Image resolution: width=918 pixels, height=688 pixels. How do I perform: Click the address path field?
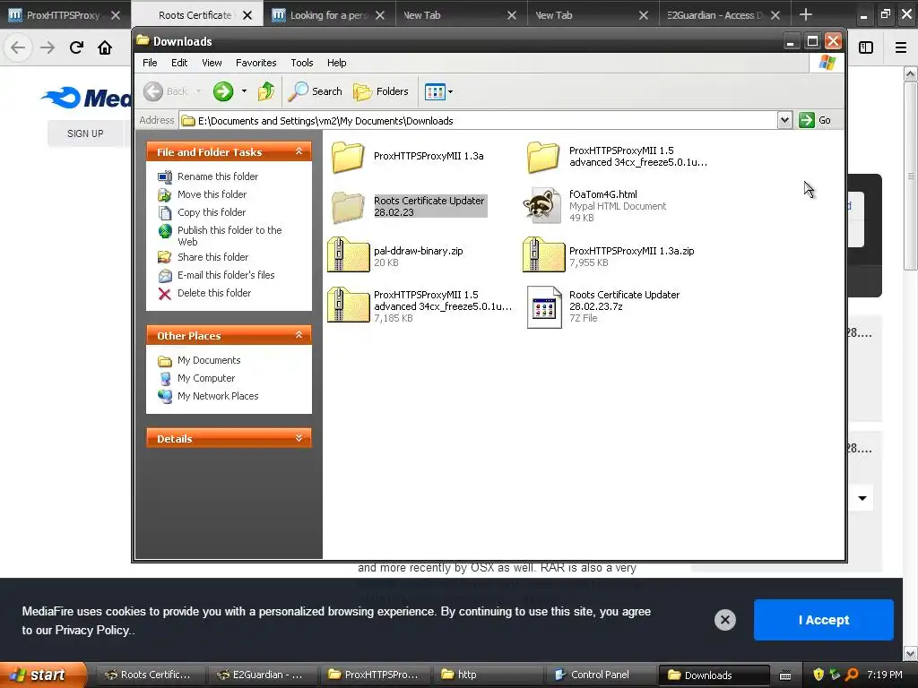point(479,121)
